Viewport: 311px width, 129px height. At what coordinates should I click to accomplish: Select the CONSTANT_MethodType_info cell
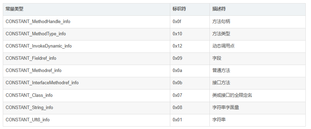tap(87, 34)
